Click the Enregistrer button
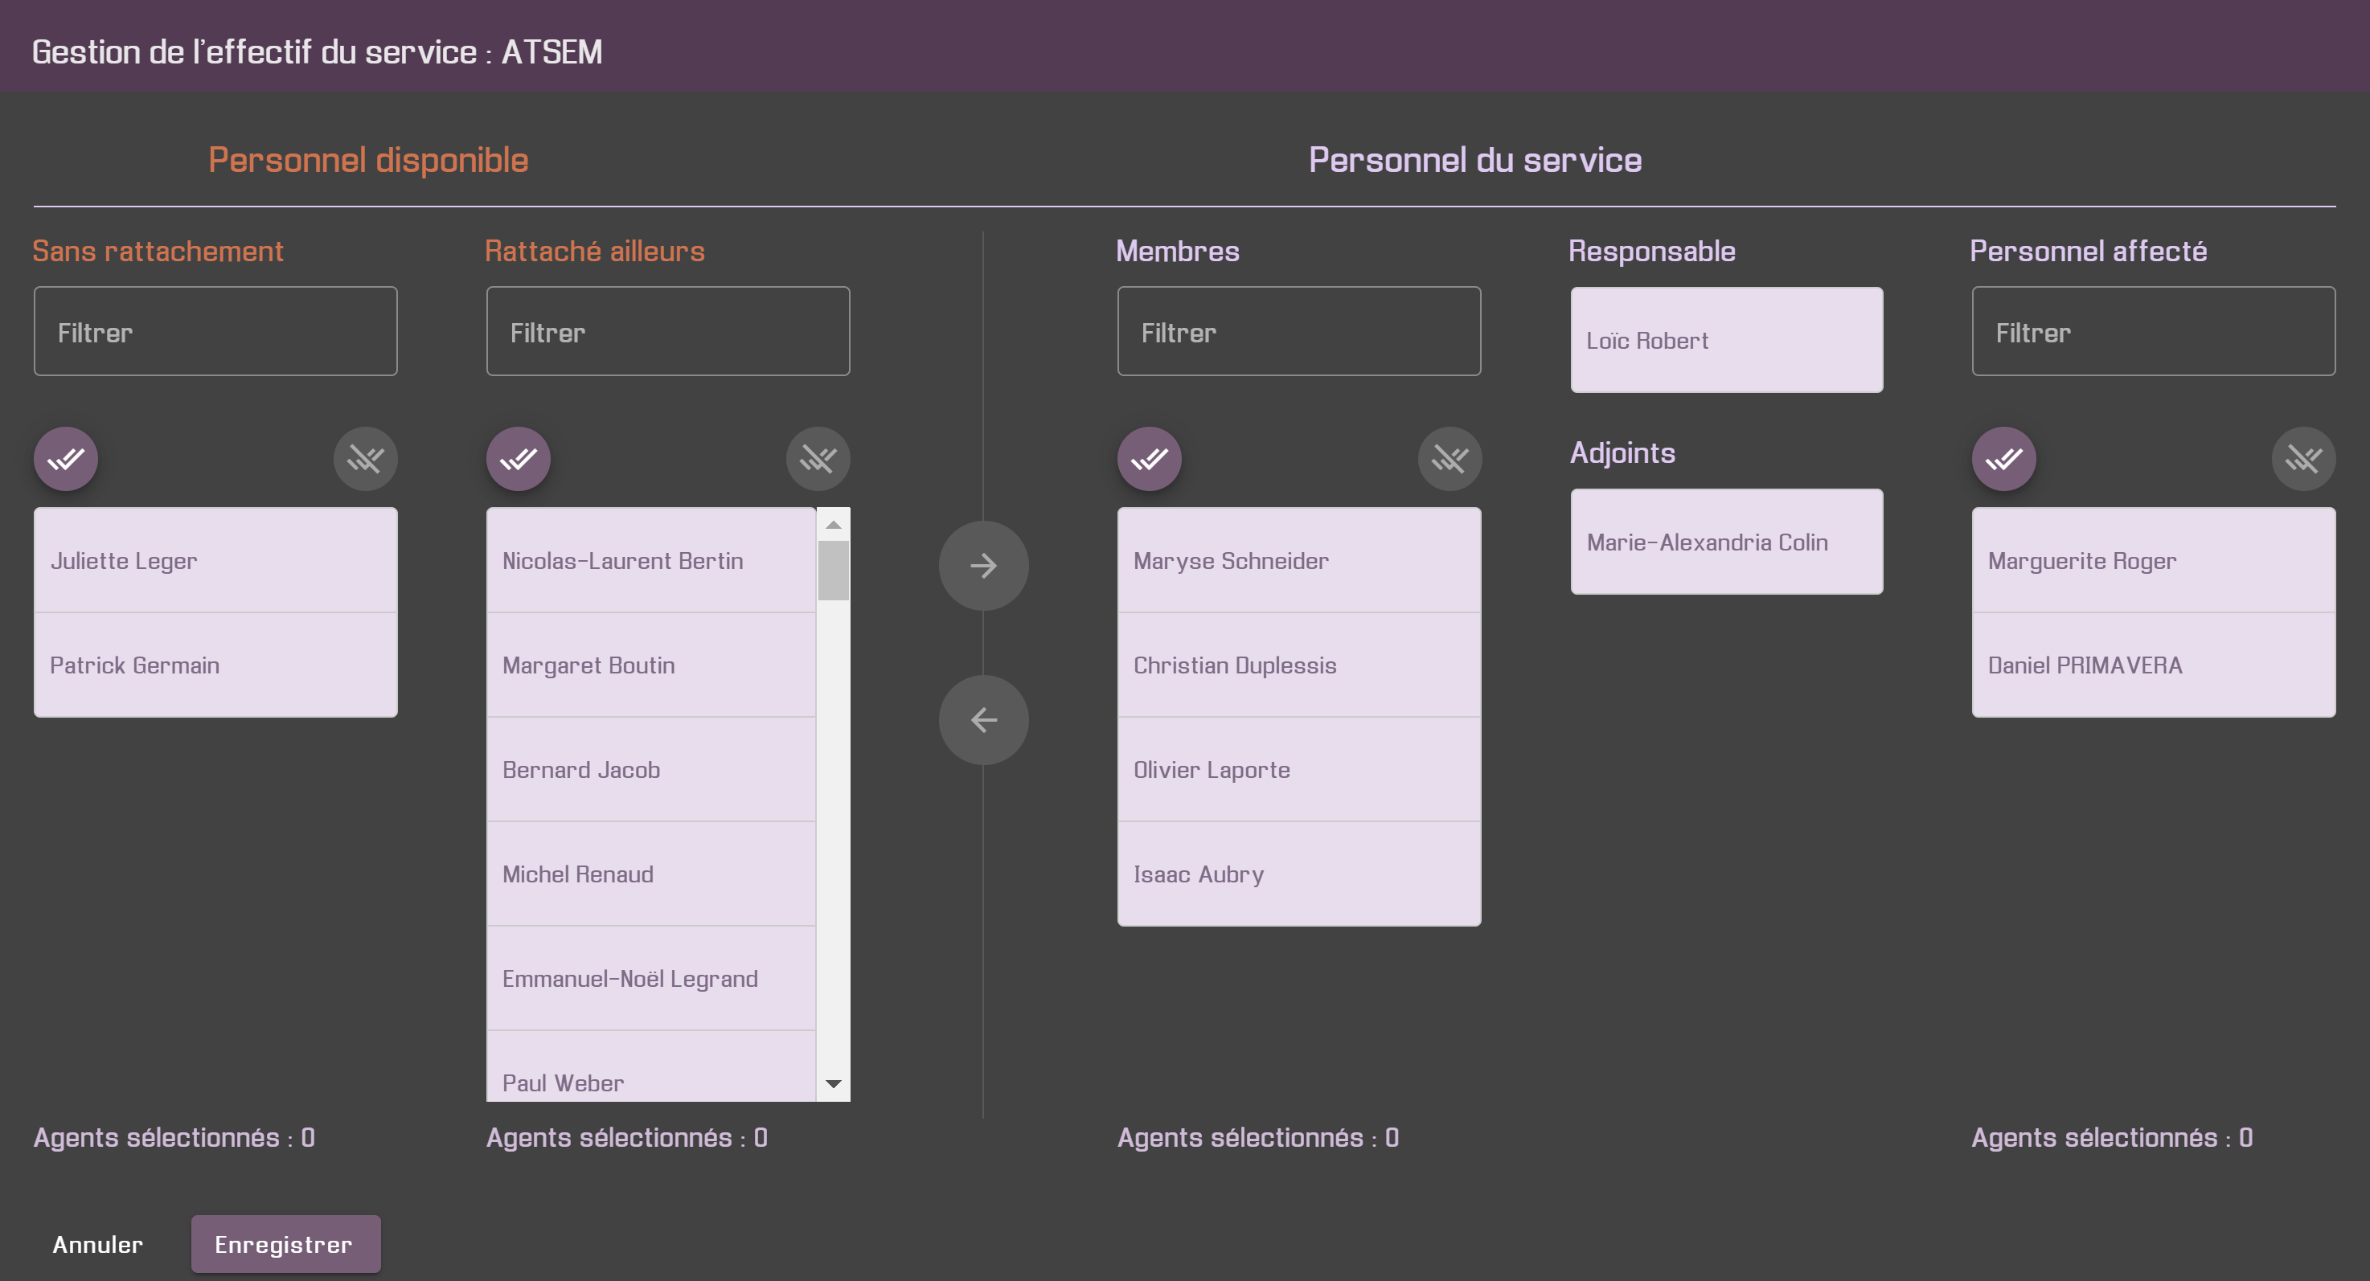Screen dimensions: 2370x1281 285,1243
